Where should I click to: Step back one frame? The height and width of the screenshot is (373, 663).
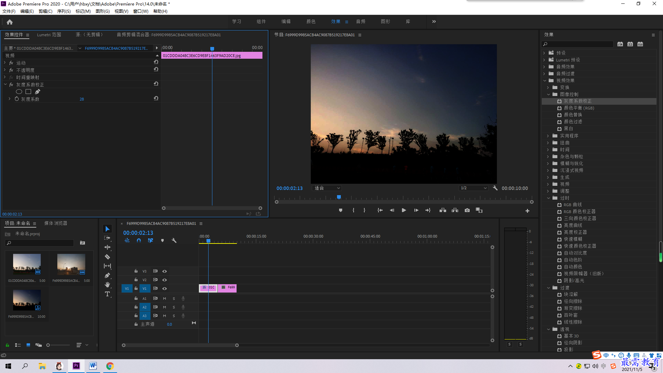point(392,210)
